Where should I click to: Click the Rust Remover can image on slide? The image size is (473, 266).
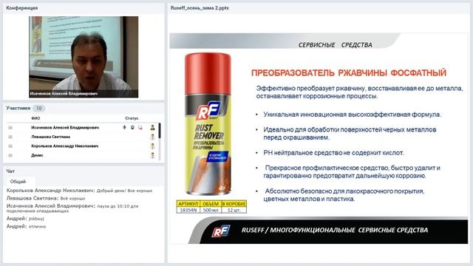208,123
